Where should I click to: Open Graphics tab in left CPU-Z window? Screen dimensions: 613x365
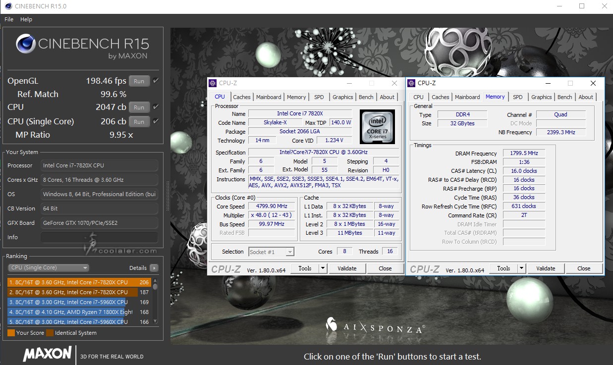click(x=343, y=97)
